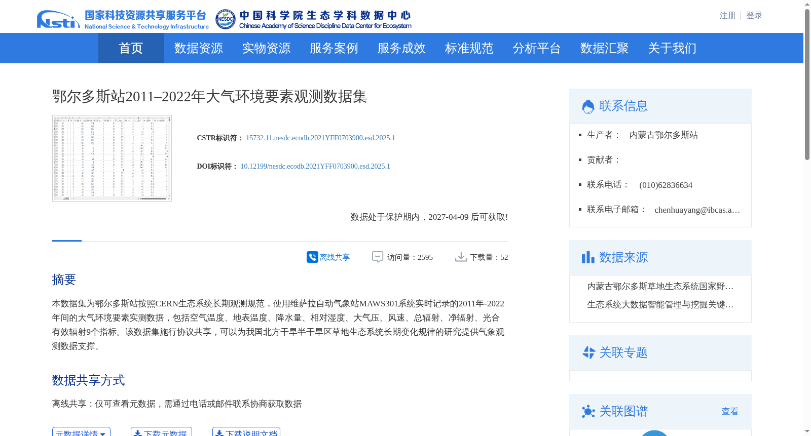
Task: Click the dataset preview thumbnail
Action: click(x=112, y=158)
